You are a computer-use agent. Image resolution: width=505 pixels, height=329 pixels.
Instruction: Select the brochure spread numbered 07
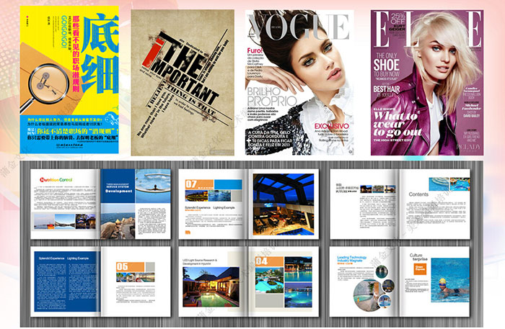tap(248, 204)
